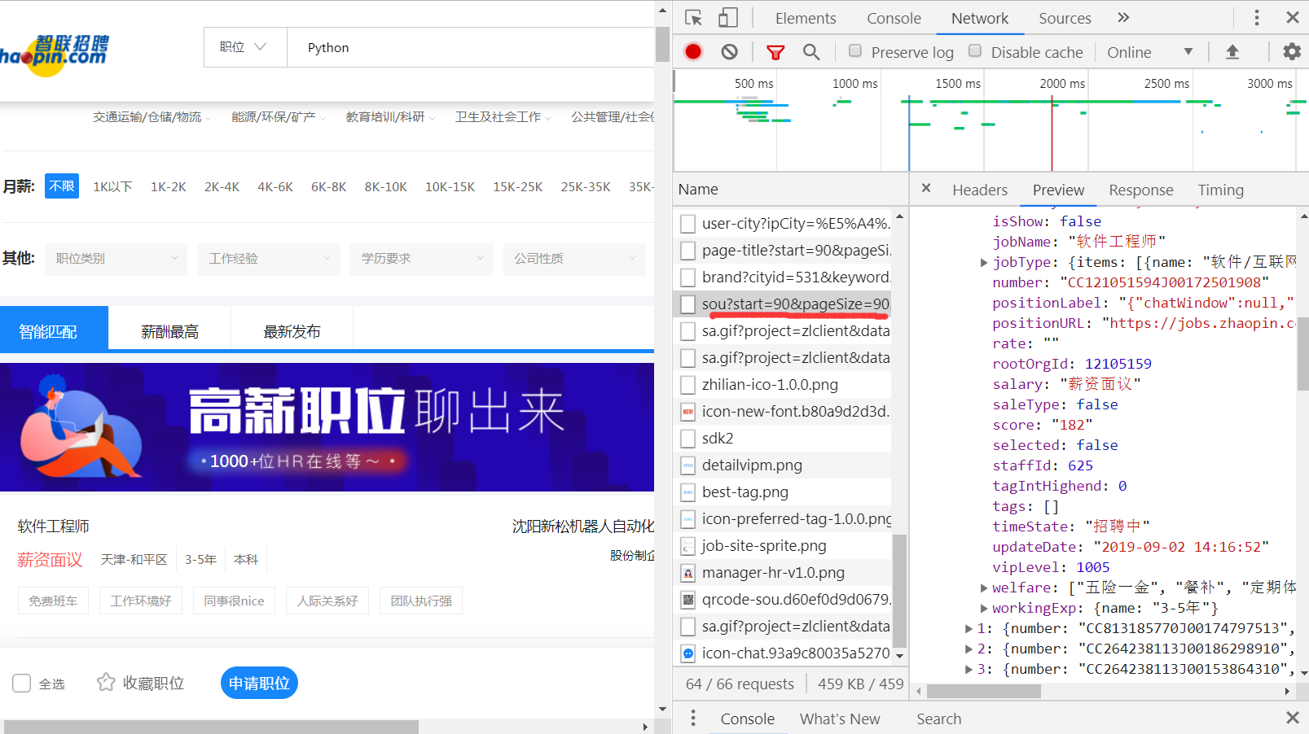Sort results by 薪酬最高
Image resolution: width=1309 pixels, height=734 pixels.
169,331
